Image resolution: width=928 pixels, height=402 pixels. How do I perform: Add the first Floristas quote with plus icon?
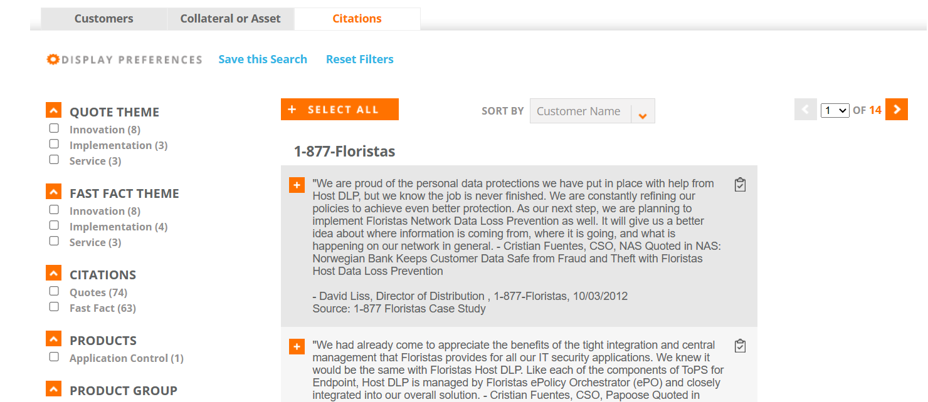pos(297,185)
